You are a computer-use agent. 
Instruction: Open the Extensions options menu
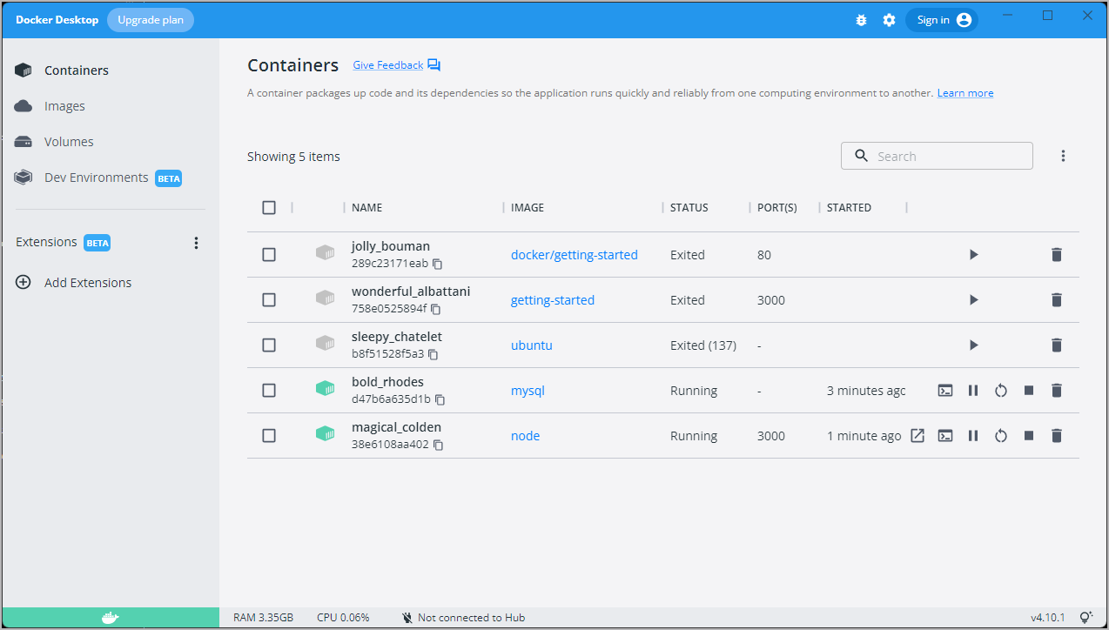click(x=197, y=243)
